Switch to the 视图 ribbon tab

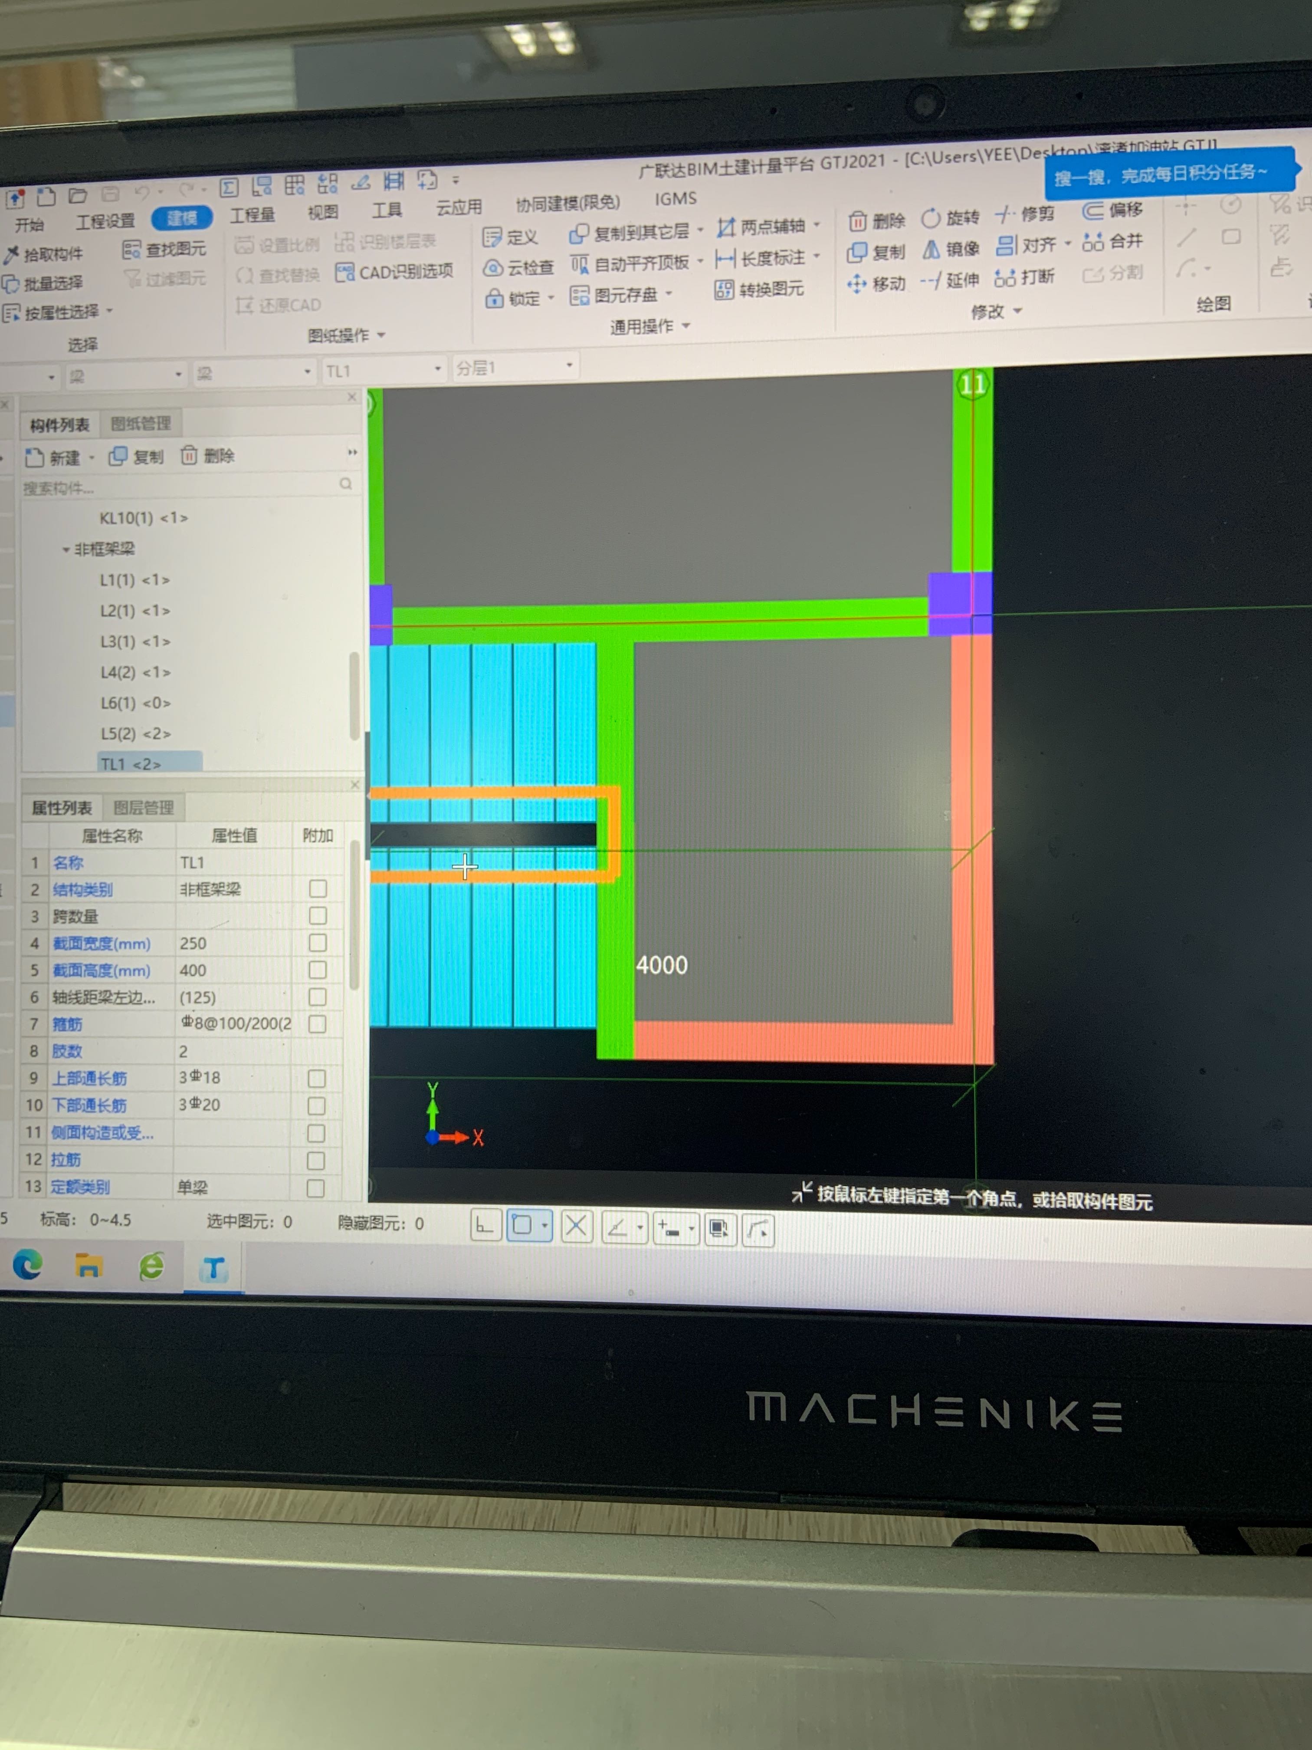[323, 212]
